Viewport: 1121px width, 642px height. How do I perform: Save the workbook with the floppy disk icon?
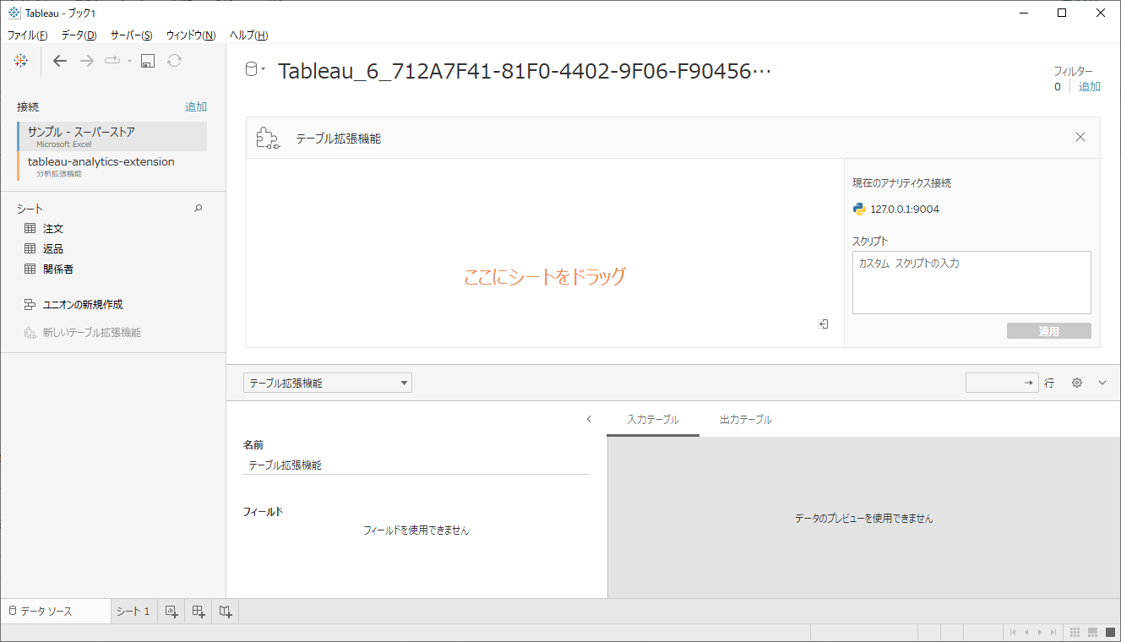148,61
